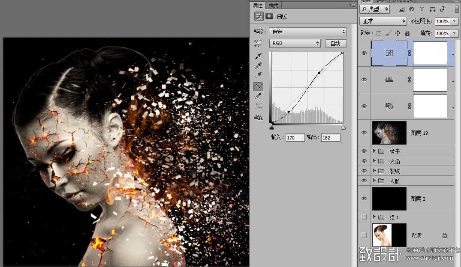Click the 输出 output value field
The height and width of the screenshot is (267, 461).
331,138
